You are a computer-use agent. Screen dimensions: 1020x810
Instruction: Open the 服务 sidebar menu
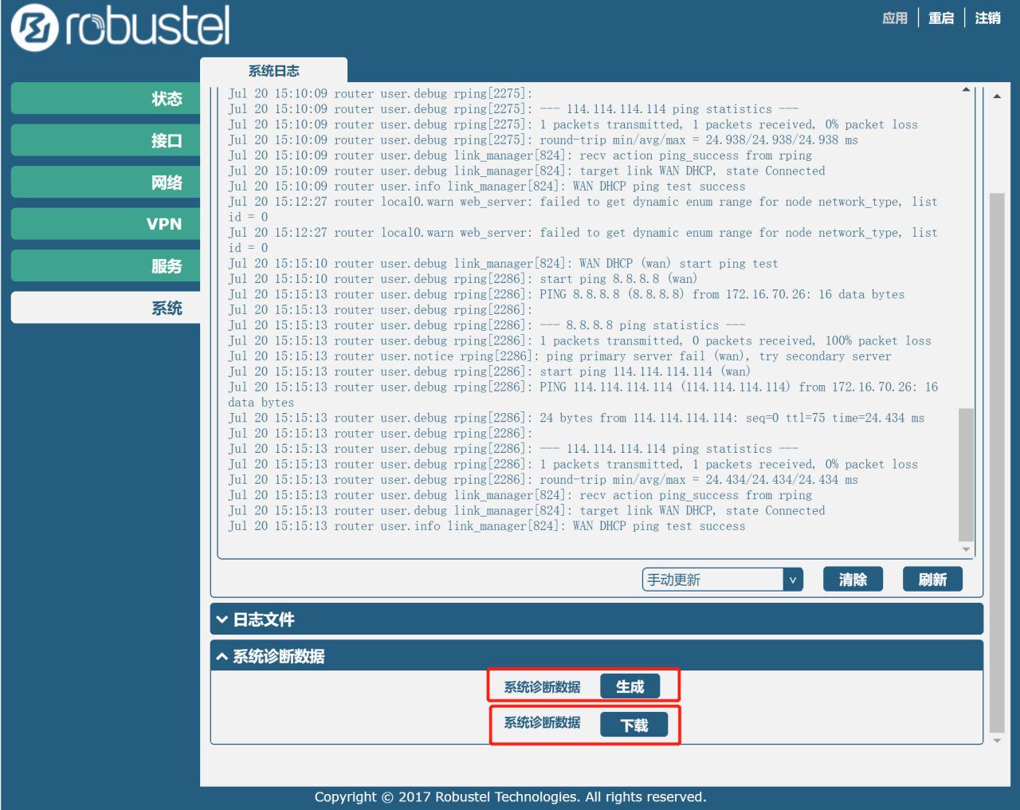pos(105,266)
